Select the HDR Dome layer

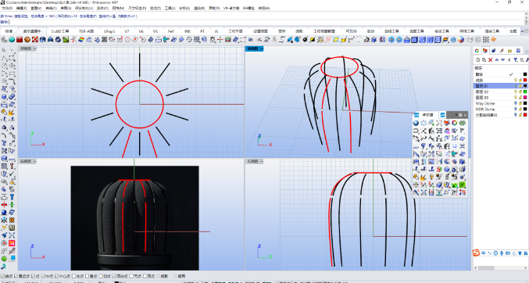tap(484, 109)
